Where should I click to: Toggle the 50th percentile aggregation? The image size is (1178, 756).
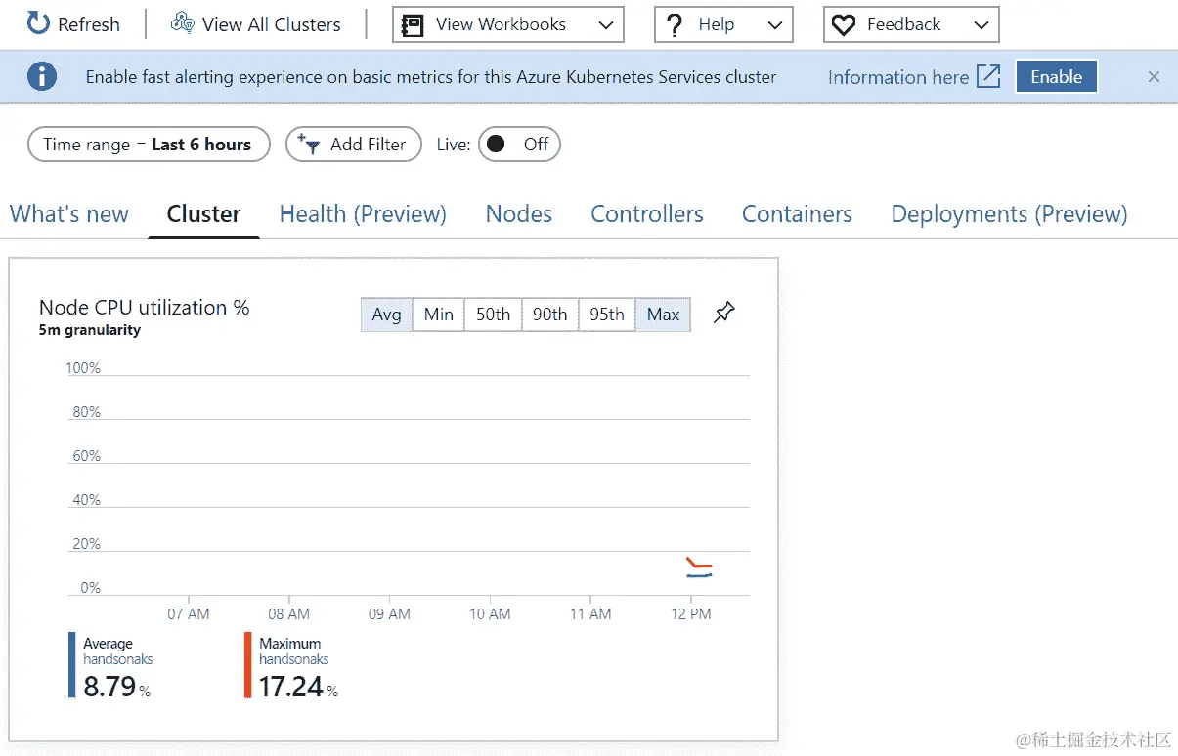point(493,315)
